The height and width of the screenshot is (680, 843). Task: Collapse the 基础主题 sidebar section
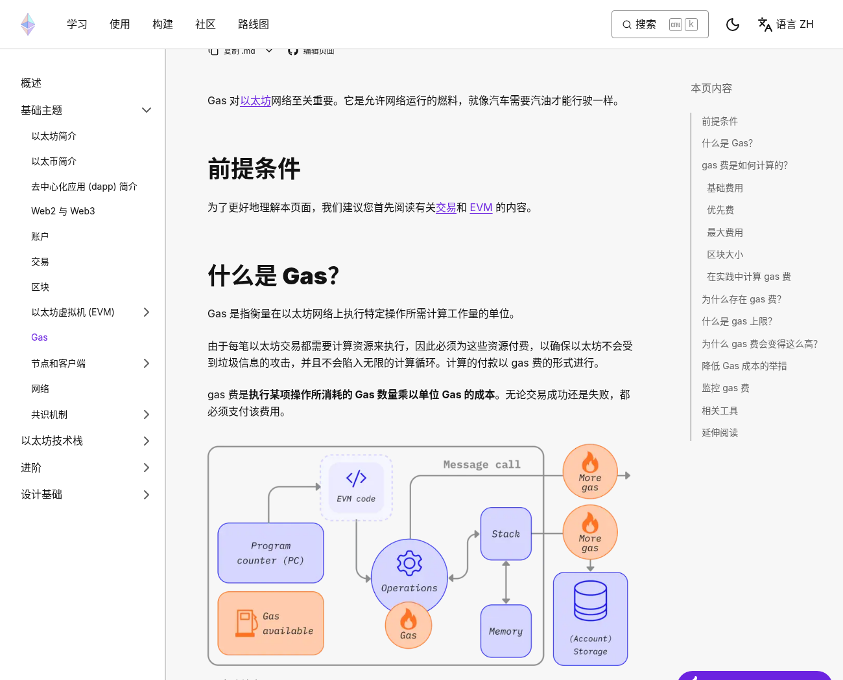pos(147,110)
